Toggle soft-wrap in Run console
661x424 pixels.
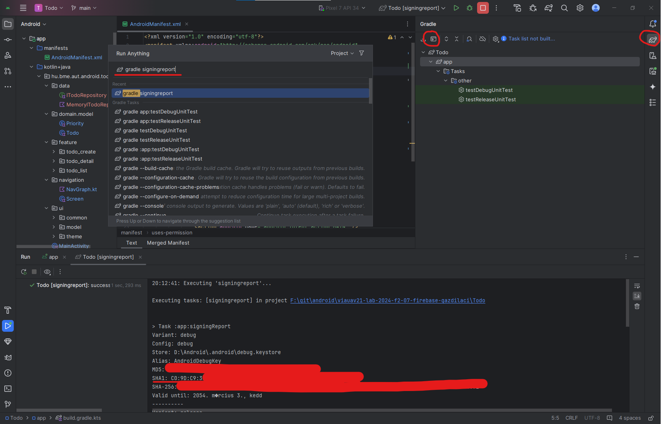637,286
